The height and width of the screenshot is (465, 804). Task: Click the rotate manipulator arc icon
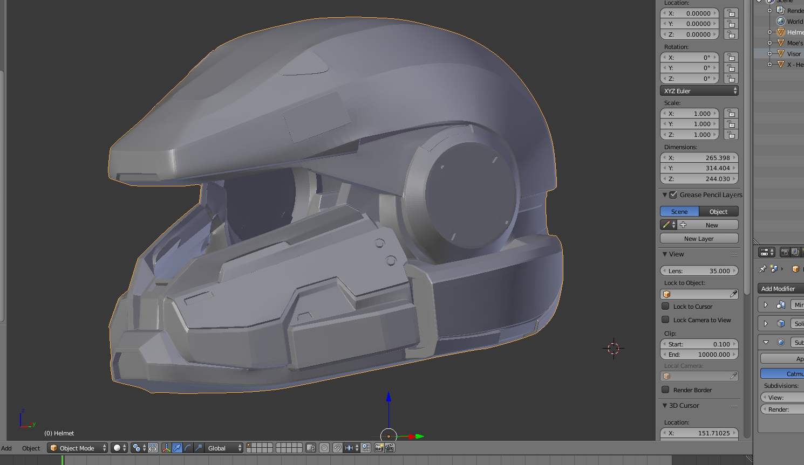click(188, 448)
